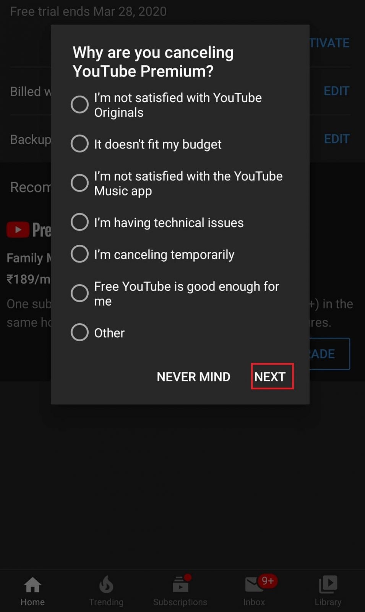
Task: Choose "I'm having technical issues" radio button
Action: point(79,222)
